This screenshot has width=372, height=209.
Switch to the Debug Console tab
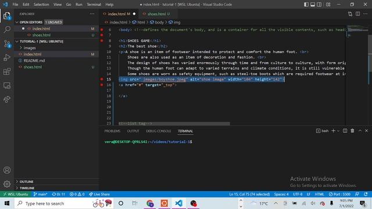tap(159, 131)
